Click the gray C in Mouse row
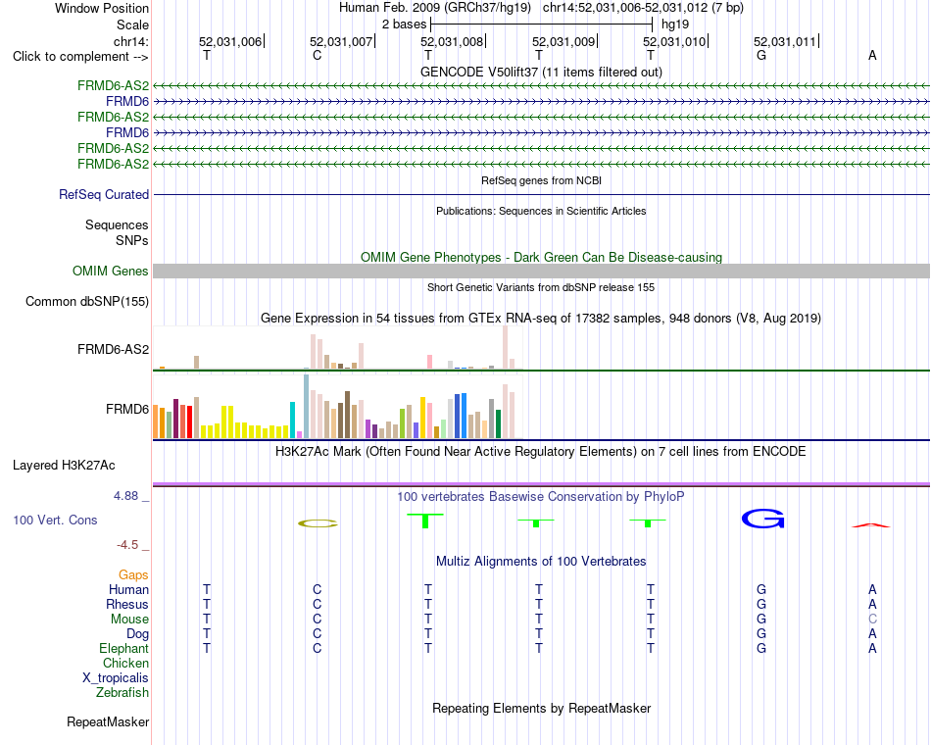The width and height of the screenshot is (931, 745). 872,620
